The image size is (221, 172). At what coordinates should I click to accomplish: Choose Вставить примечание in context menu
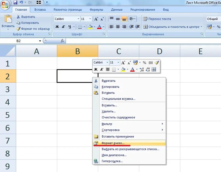coord(129,136)
